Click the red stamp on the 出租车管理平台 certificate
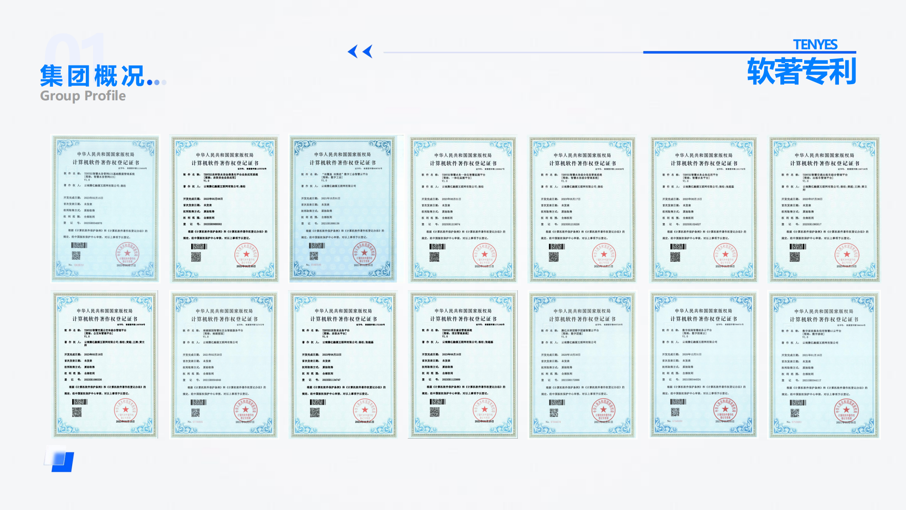This screenshot has height=510, width=906. pos(846,255)
